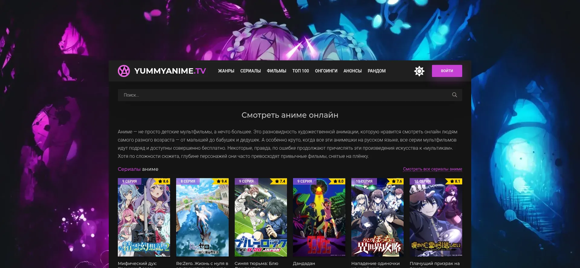This screenshot has height=268, width=580.
Task: Open the Анонсы section
Action: click(x=352, y=71)
